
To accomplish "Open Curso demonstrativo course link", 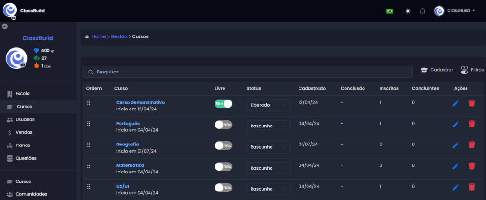I will click(140, 102).
